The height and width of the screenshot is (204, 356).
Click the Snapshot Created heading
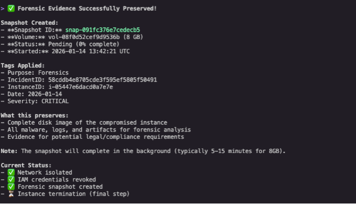[29, 23]
